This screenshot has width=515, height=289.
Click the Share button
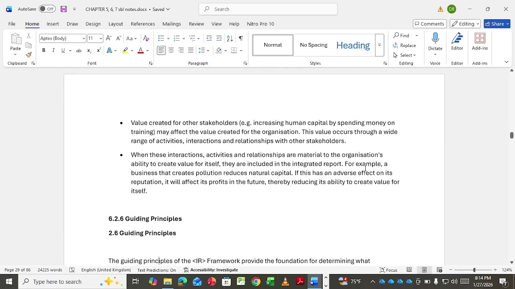click(497, 24)
